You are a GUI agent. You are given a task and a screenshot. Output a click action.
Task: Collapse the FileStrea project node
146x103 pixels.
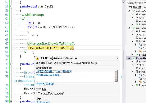129,28
